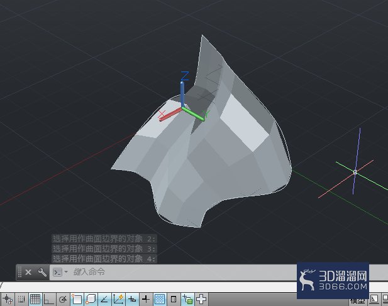Screen dimensions: 388x306
Task: Select the UCS icon green Y axis
Action: click(194, 114)
